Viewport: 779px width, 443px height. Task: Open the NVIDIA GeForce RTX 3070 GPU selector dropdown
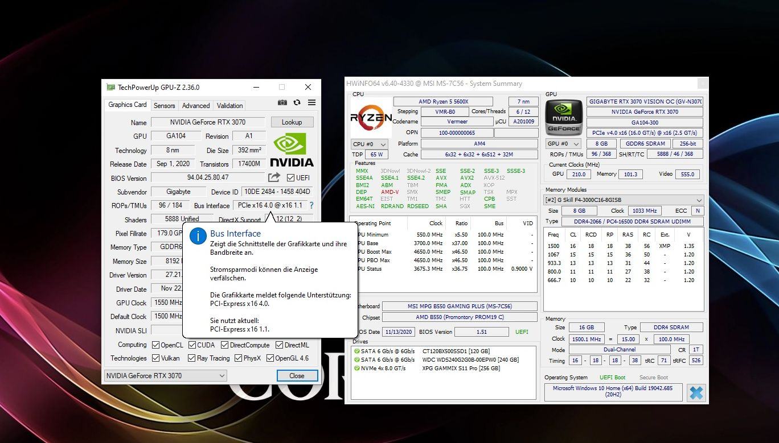[x=166, y=375]
